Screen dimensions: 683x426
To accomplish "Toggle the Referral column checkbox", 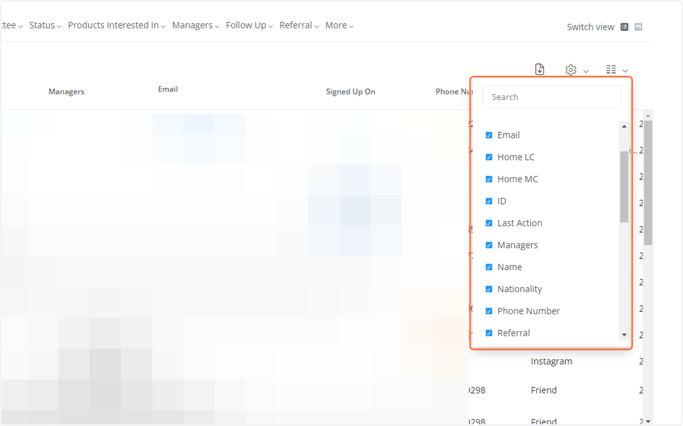I will tap(488, 333).
